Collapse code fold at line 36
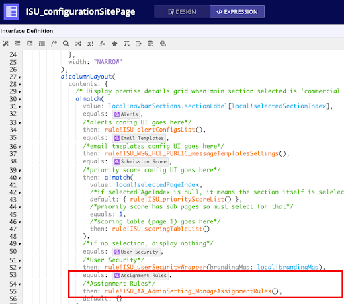344x304 pixels. 20,147
